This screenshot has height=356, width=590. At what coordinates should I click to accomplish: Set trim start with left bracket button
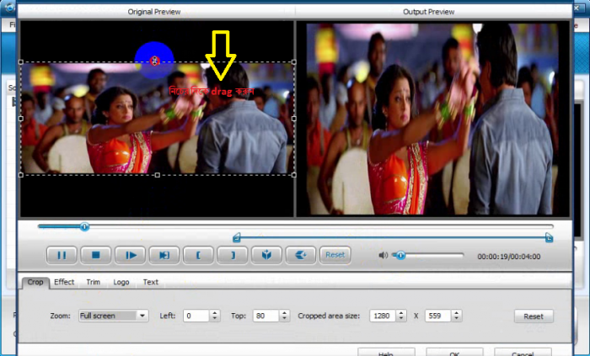198,255
